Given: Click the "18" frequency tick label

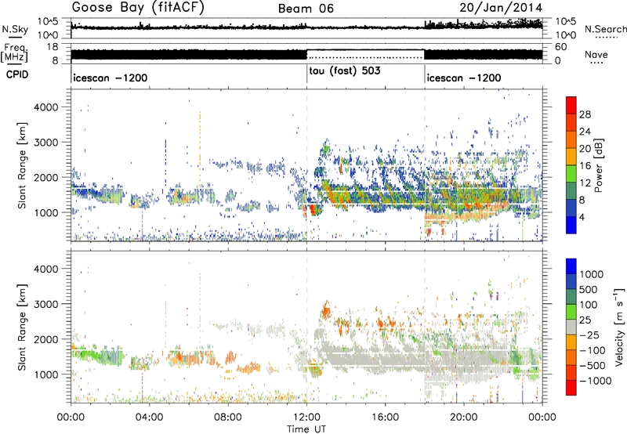Looking at the screenshot, I should [52, 47].
